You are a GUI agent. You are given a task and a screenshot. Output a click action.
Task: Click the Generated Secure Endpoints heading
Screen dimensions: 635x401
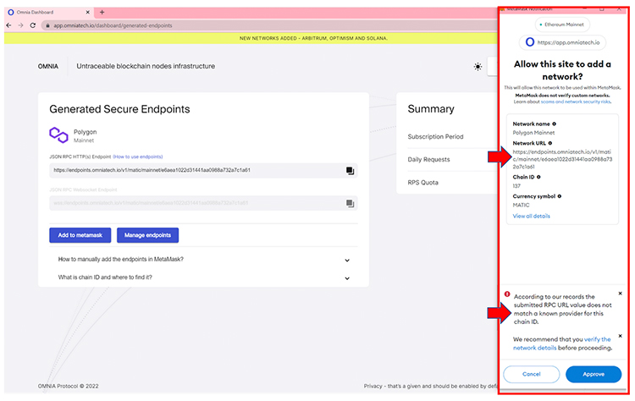[119, 109]
